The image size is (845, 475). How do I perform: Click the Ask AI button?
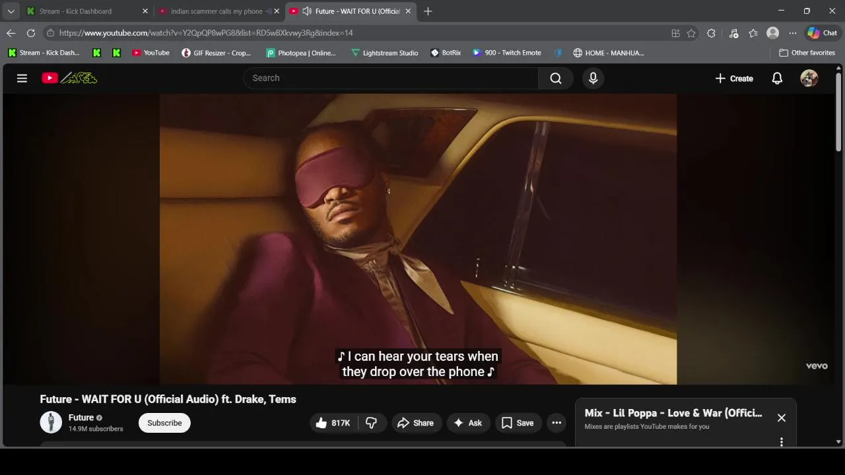click(x=468, y=423)
